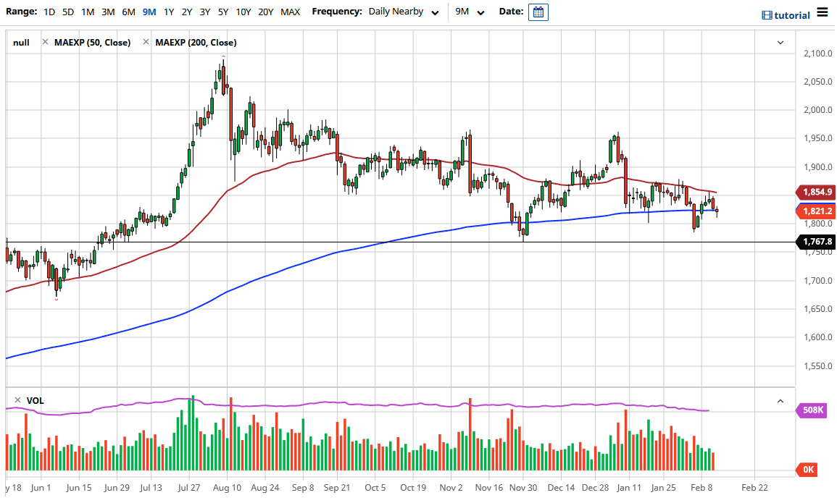Image resolution: width=837 pixels, height=503 pixels.
Task: Open the Frequency Daily Nearby dropdown
Action: (395, 12)
